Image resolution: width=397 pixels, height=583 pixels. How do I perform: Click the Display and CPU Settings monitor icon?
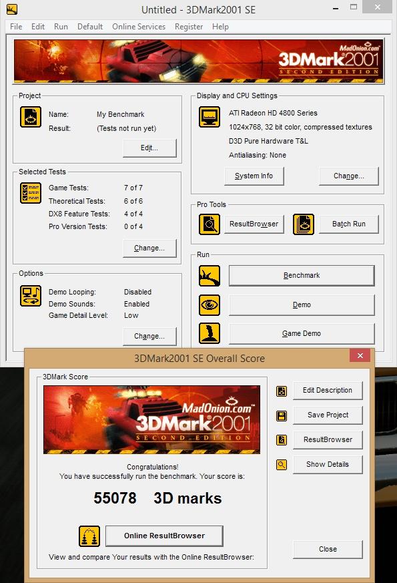point(210,117)
